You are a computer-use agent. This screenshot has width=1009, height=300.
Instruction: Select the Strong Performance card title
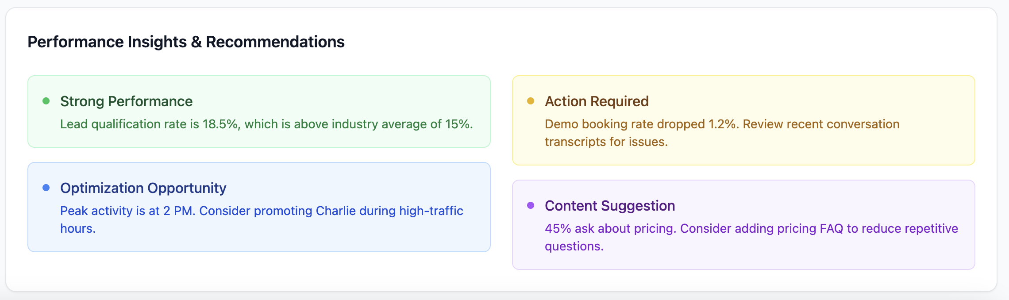pos(126,101)
